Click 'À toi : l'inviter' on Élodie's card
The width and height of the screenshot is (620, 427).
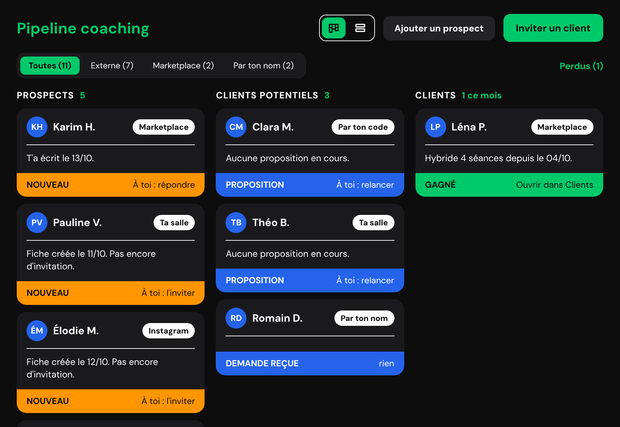coord(168,401)
